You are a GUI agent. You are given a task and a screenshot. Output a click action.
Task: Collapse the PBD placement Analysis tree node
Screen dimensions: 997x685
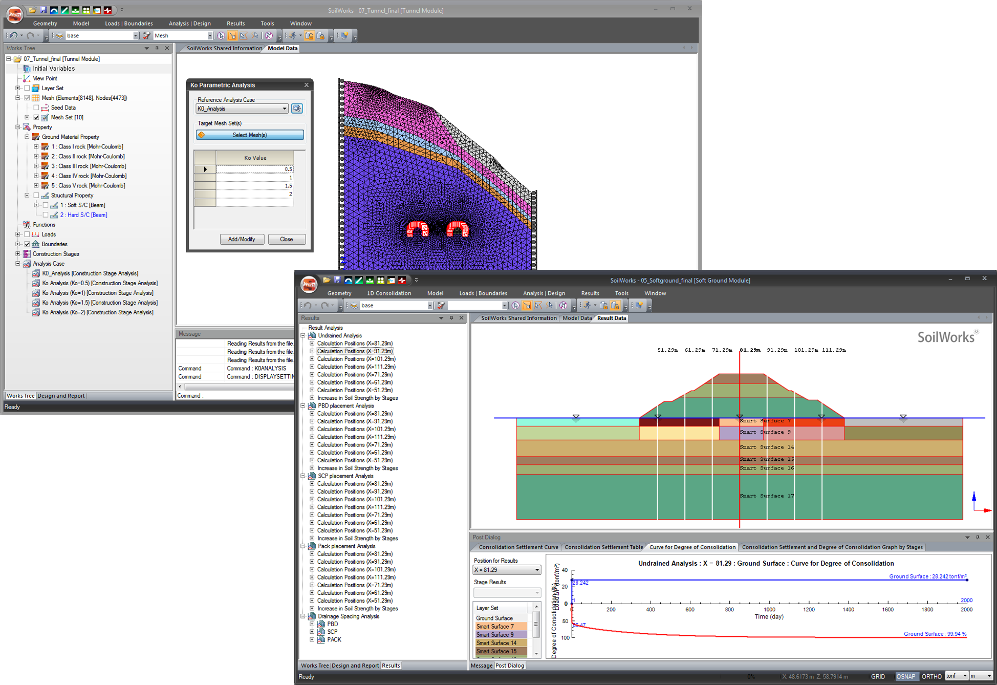click(303, 405)
